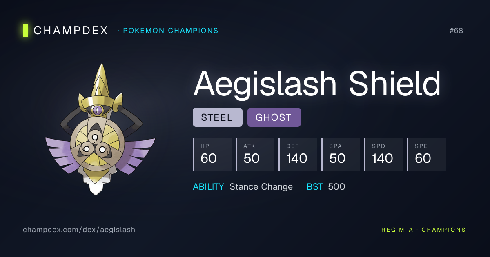Click the GHOST type badge
Viewport: 490px width, 257px height.
pyautogui.click(x=274, y=117)
